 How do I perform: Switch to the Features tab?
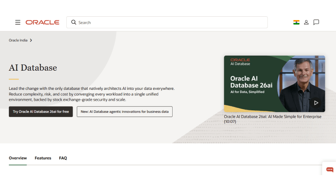(43, 158)
